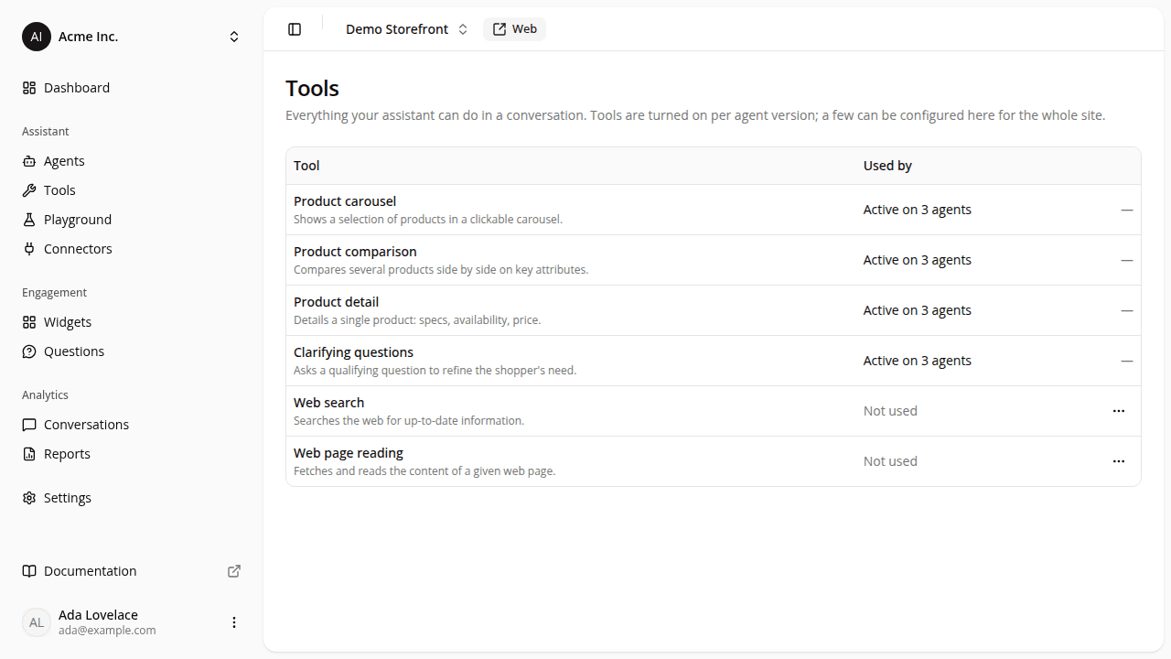Open Conversations analytics
This screenshot has width=1171, height=659.
(x=132, y=425)
